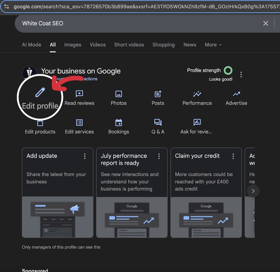
Task: Click the Claim your credit illustration
Action: 206,217
